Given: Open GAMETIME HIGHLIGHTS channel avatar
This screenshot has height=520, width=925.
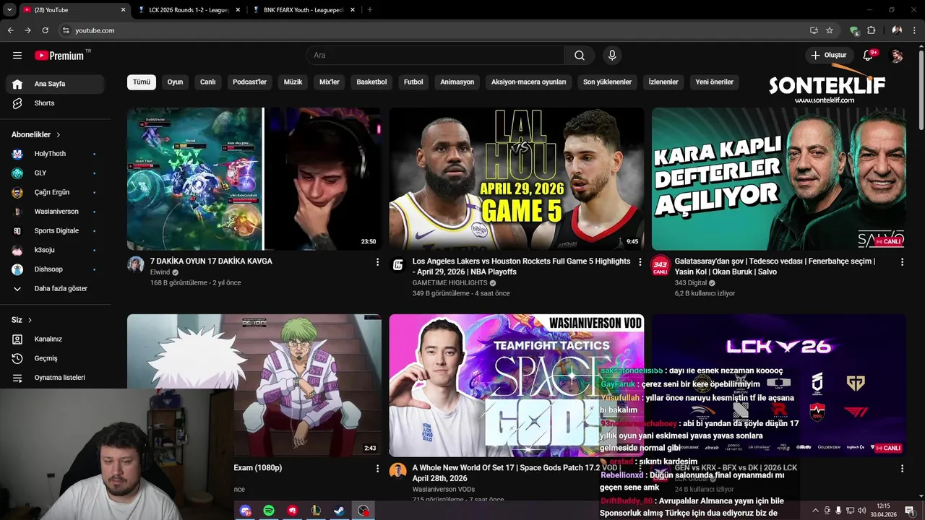Looking at the screenshot, I should pos(398,264).
